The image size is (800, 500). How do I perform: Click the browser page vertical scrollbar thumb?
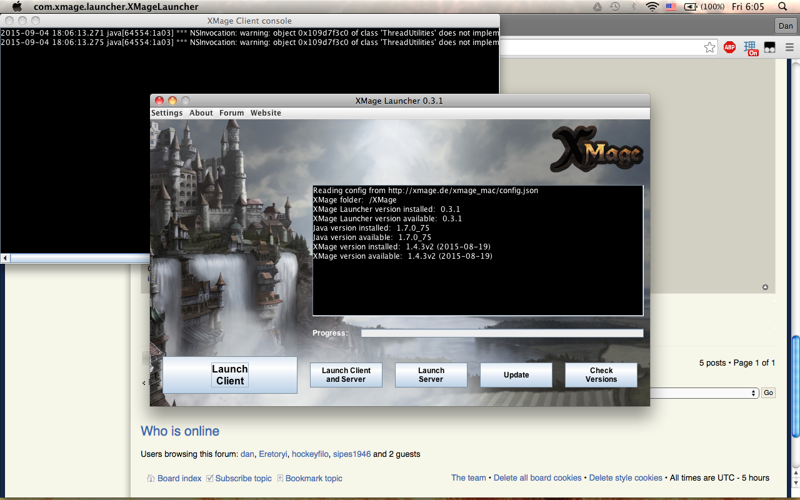796,386
